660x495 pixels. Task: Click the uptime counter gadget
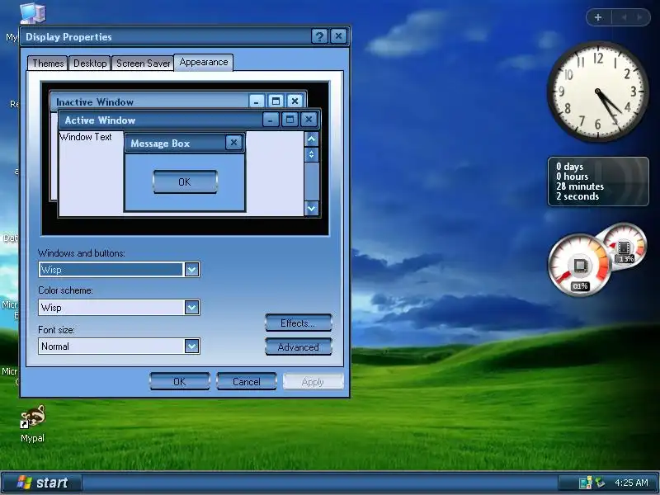598,181
